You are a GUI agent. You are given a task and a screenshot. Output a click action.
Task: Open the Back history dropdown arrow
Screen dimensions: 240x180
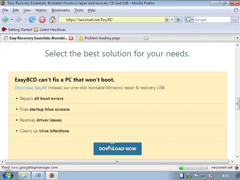click(12, 20)
